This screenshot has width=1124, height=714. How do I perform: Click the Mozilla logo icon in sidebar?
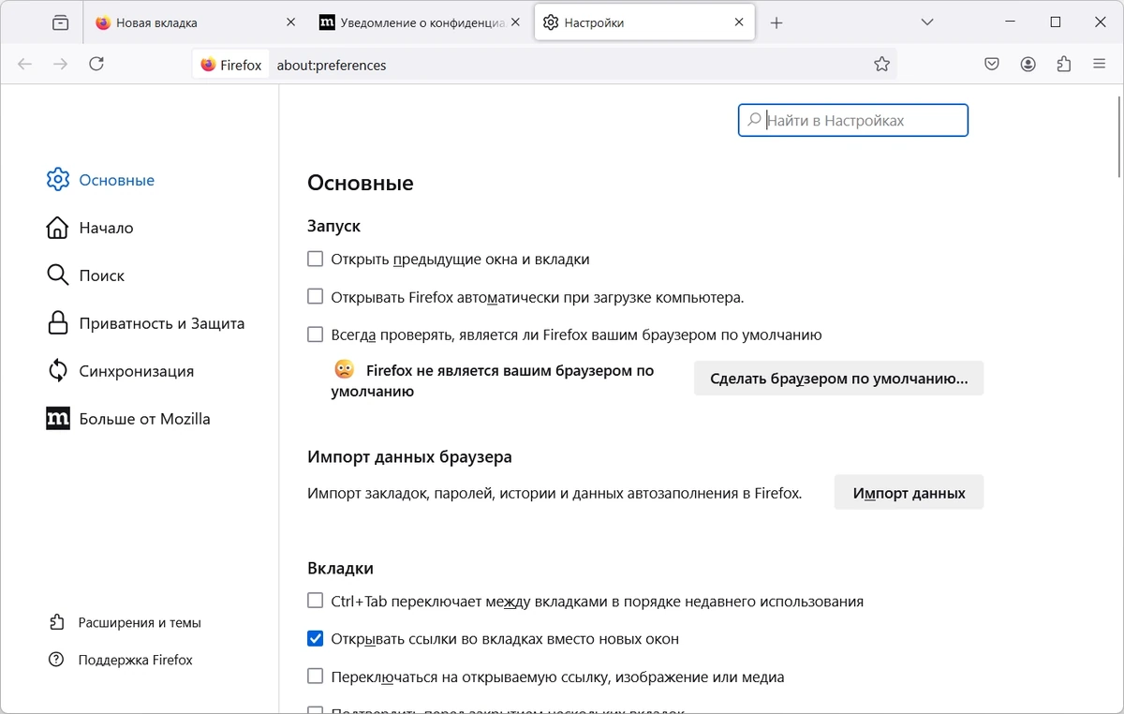tap(57, 419)
